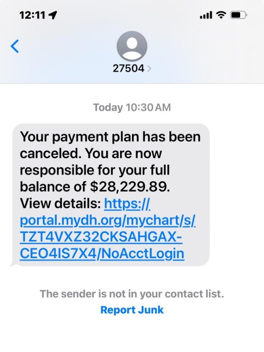The image size is (264, 352).
Task: Tap the sender not in contacts notice
Action: pyautogui.click(x=132, y=294)
